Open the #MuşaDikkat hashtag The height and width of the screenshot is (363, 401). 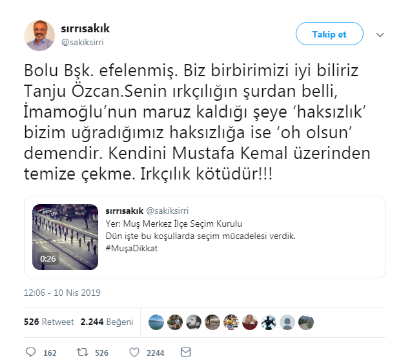coord(132,249)
